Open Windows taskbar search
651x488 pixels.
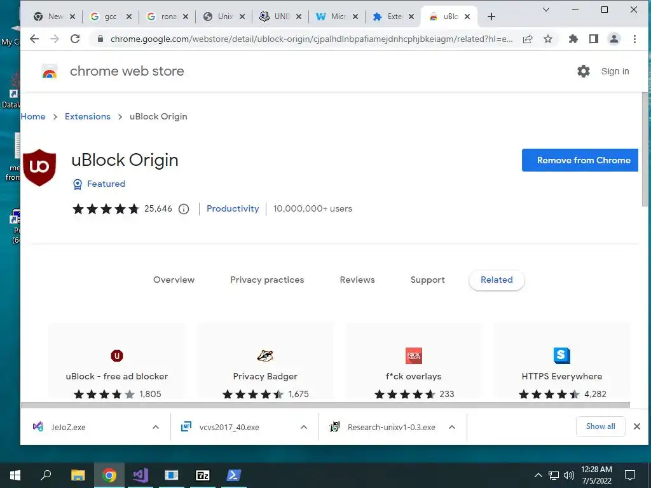(x=46, y=475)
